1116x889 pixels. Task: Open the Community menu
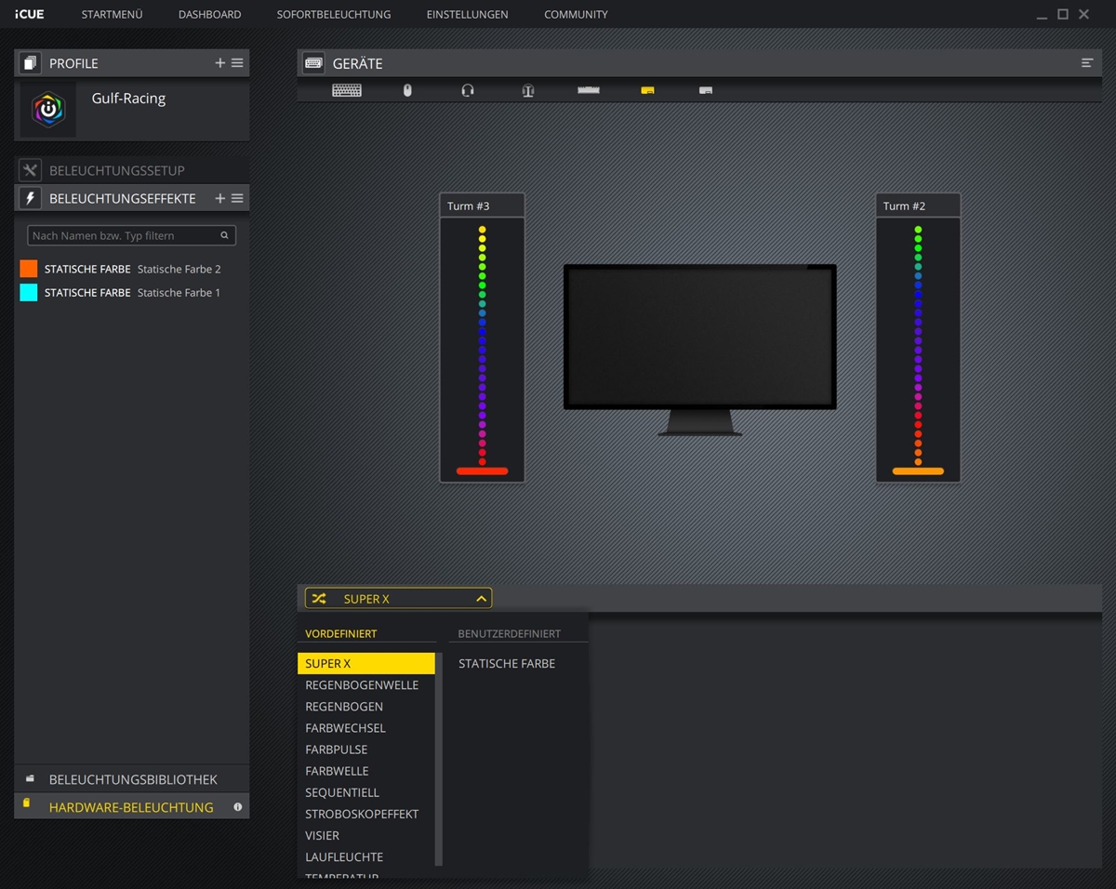(x=576, y=14)
